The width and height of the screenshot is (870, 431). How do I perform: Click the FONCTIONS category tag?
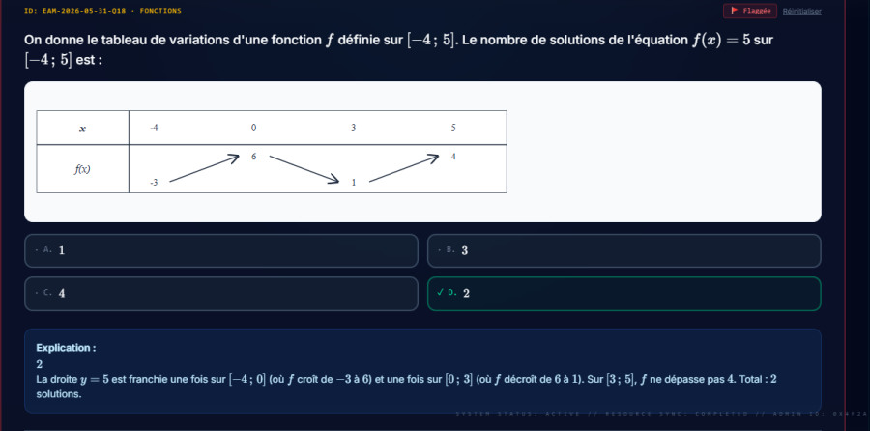click(x=160, y=11)
